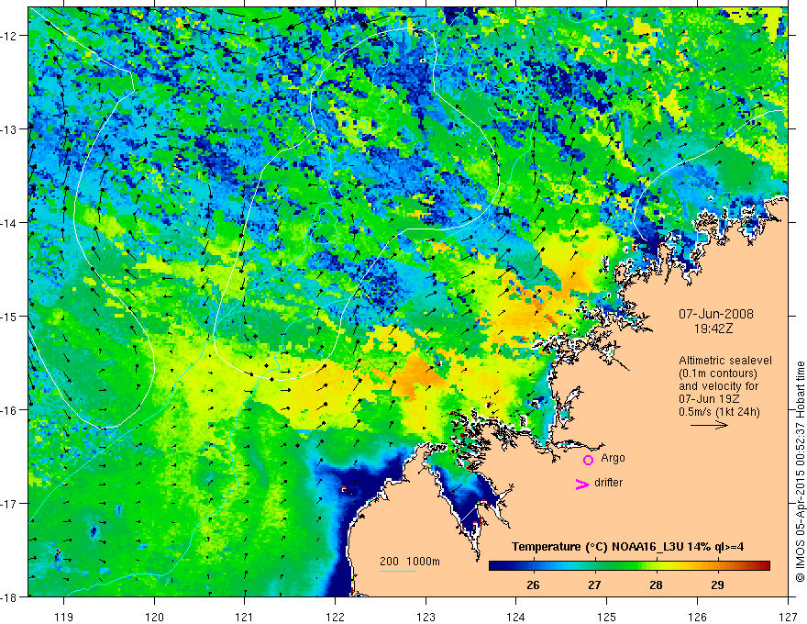Click the 'and velocity for' text

718,386
